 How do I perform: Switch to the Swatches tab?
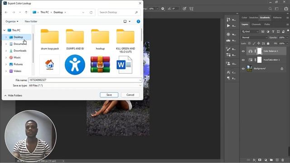coord(253,18)
